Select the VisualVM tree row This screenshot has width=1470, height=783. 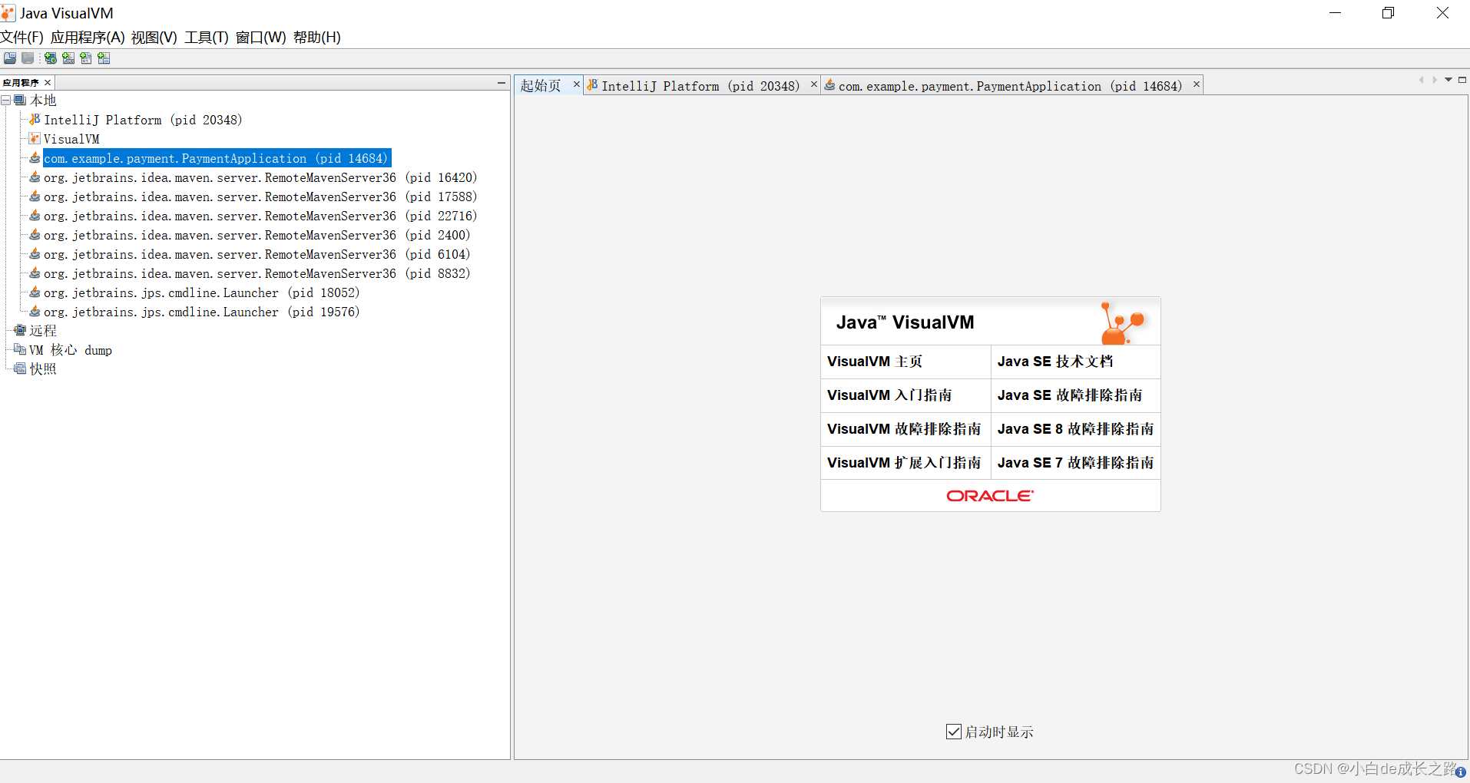tap(71, 139)
